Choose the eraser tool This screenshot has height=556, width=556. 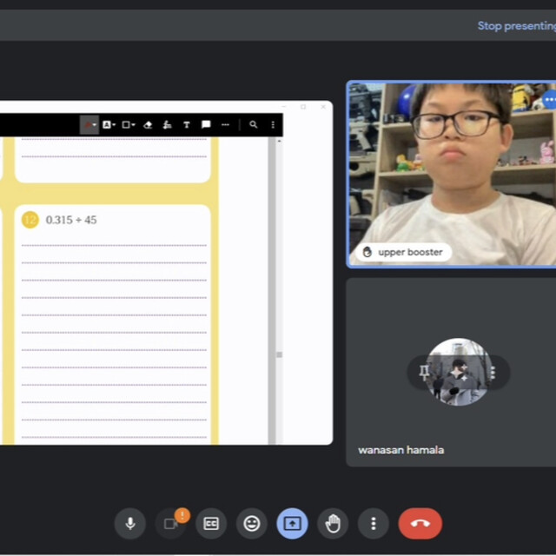[148, 125]
